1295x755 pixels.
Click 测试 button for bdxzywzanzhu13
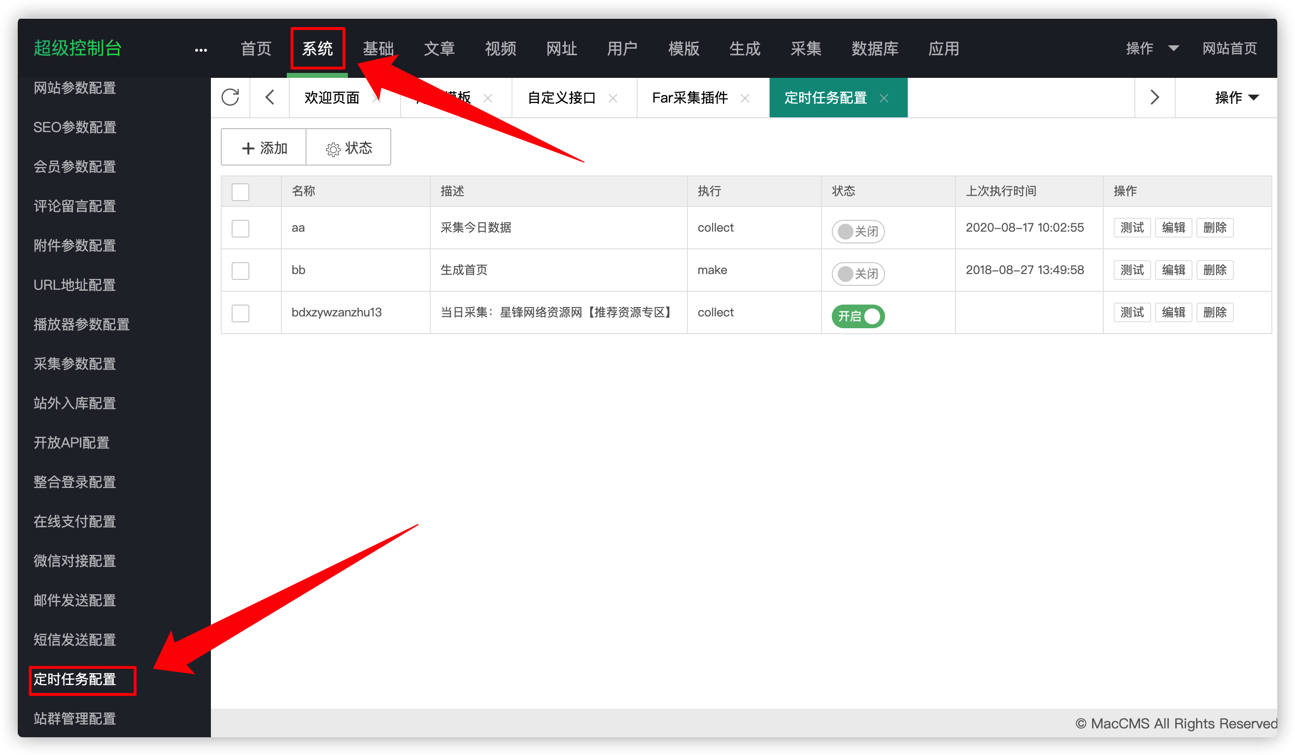1131,312
